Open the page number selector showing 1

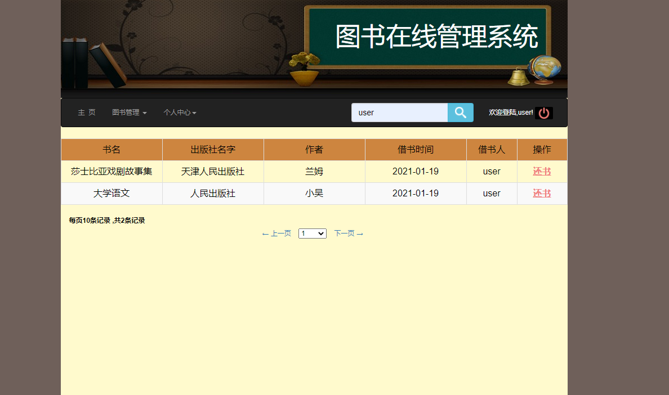312,233
